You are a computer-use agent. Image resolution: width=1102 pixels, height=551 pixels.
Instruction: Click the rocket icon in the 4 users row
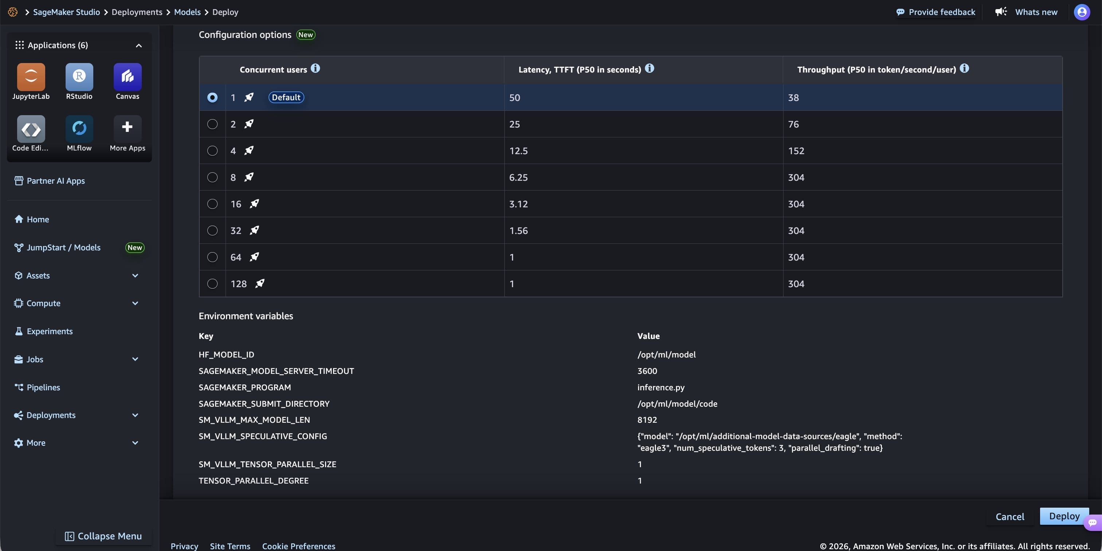(249, 150)
